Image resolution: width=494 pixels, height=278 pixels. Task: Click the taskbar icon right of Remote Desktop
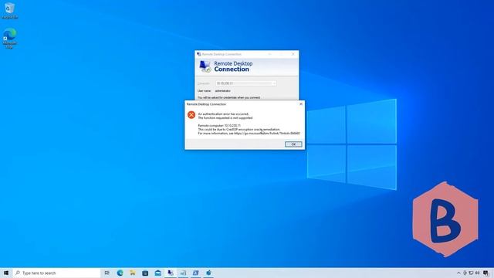point(183,273)
